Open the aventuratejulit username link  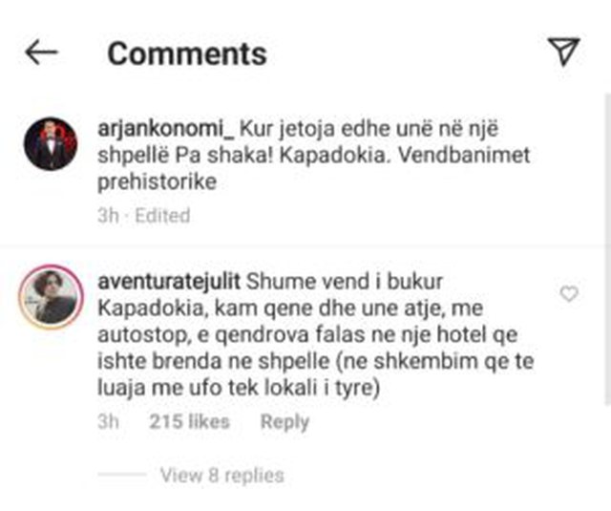169,282
